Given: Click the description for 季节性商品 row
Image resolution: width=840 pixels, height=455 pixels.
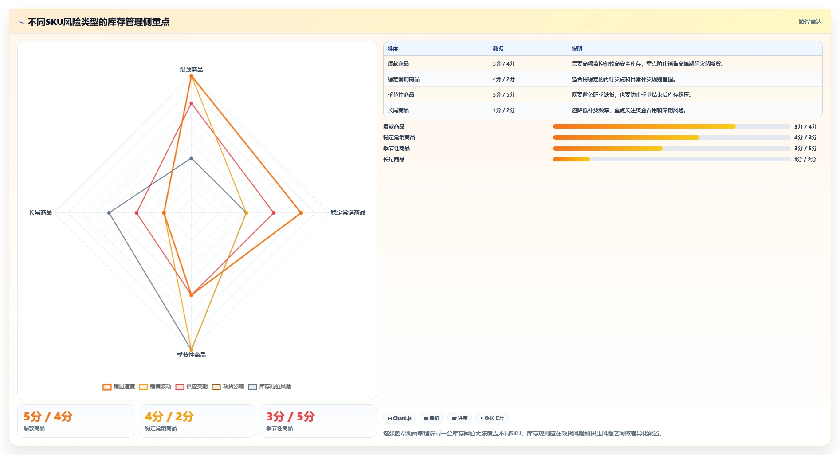Looking at the screenshot, I should click(x=632, y=95).
